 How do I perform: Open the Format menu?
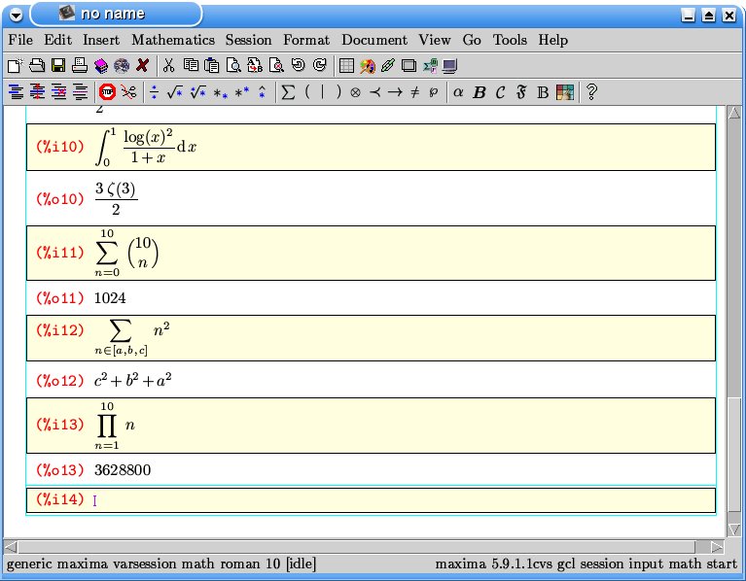pyautogui.click(x=306, y=40)
